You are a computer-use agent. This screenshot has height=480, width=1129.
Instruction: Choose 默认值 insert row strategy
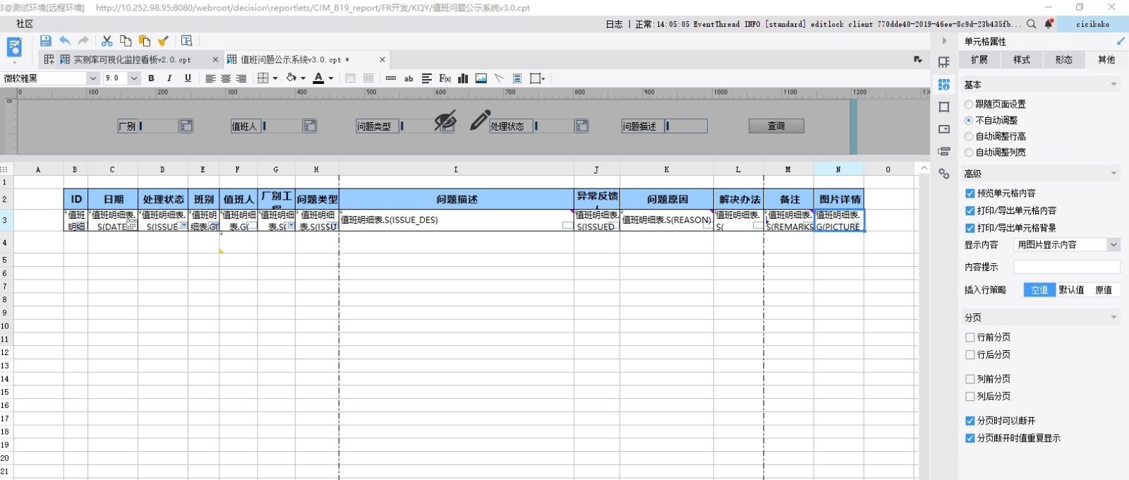pyautogui.click(x=1071, y=290)
